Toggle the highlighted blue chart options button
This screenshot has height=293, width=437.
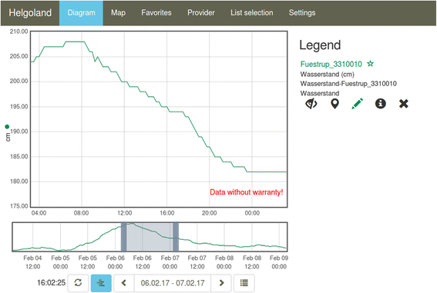101,283
